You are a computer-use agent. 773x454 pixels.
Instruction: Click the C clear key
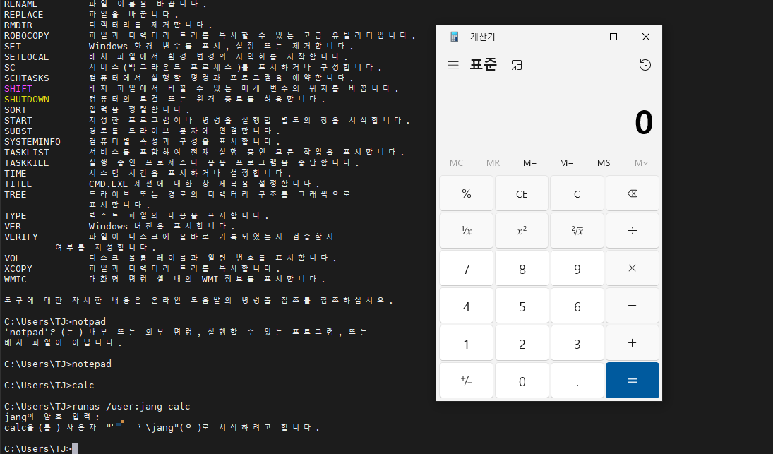click(x=577, y=193)
